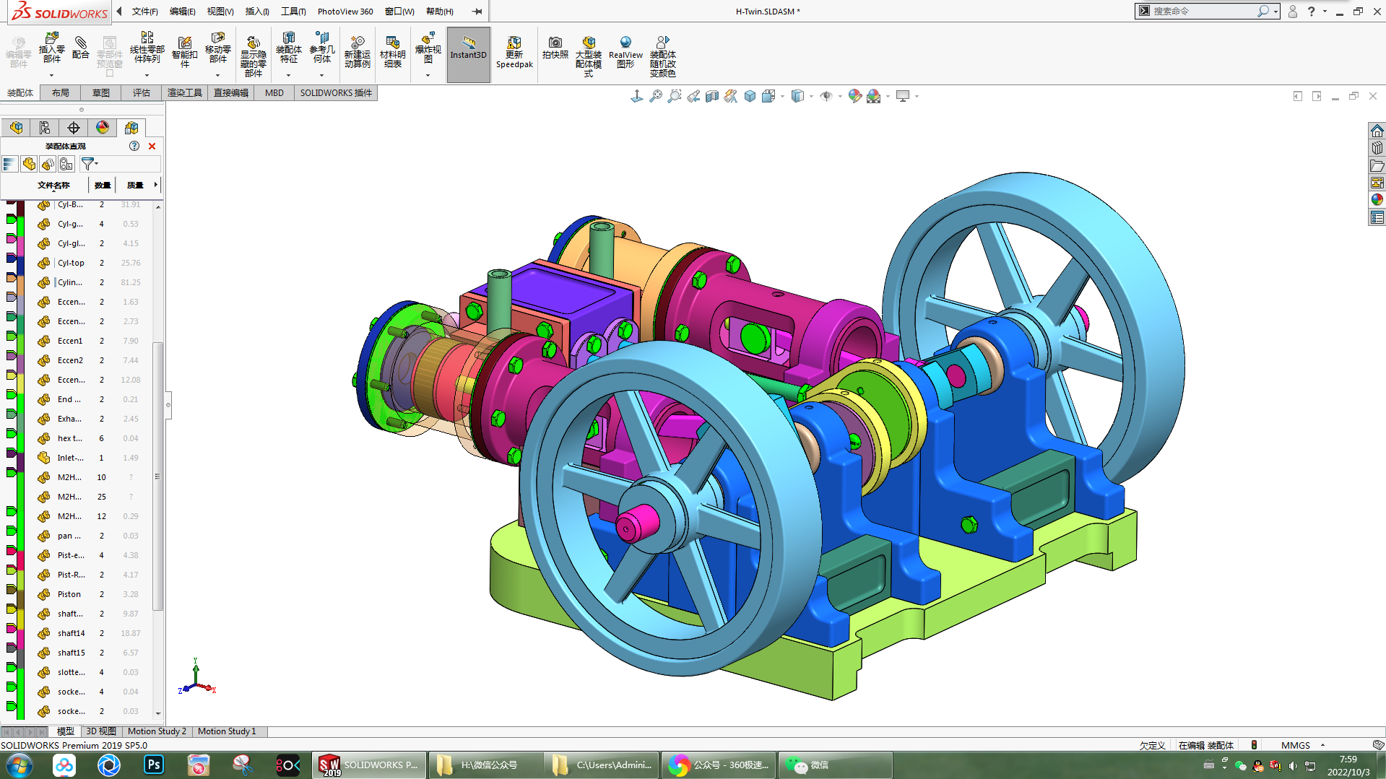Click the MMGS unit system status button
The image size is (1386, 779).
click(x=1295, y=745)
